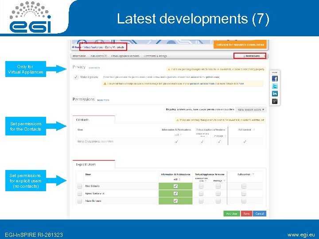Select the Contacts tab

(94, 119)
